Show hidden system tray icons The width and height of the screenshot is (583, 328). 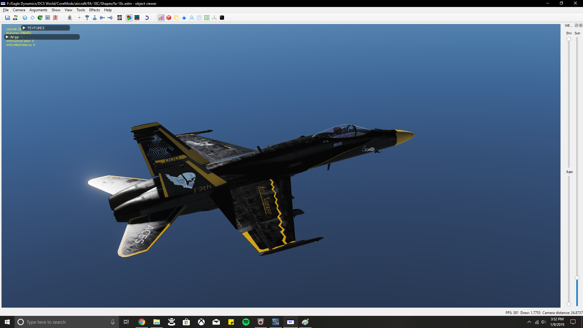pos(529,322)
